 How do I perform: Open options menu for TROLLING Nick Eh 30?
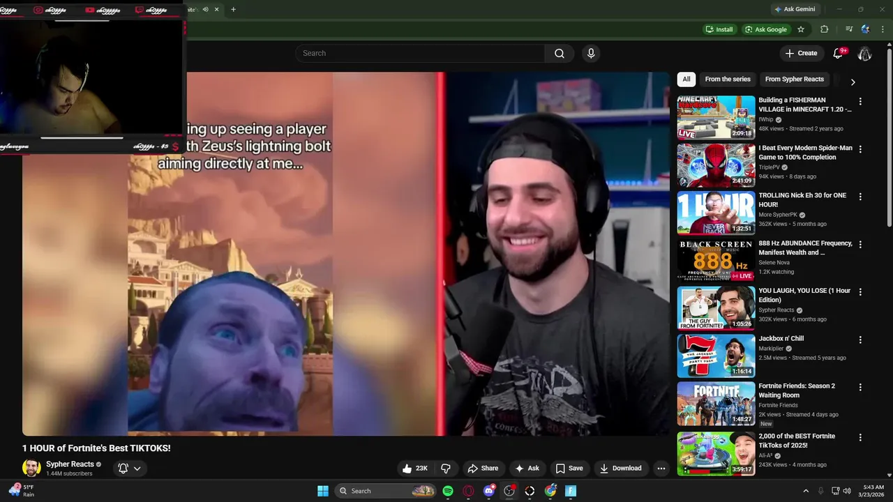click(x=860, y=197)
